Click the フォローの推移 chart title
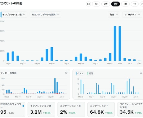The height and width of the screenshot is (118, 143). click(8, 73)
